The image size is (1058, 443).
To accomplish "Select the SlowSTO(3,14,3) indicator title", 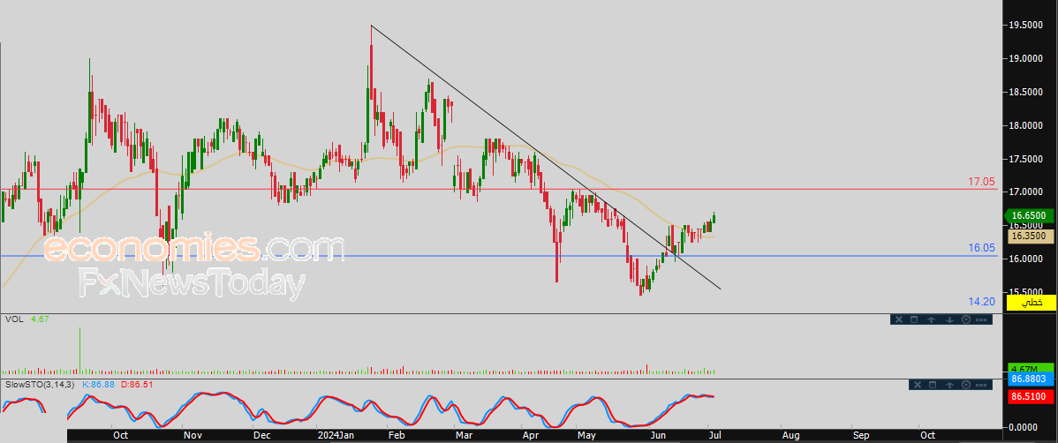I will click(x=40, y=385).
